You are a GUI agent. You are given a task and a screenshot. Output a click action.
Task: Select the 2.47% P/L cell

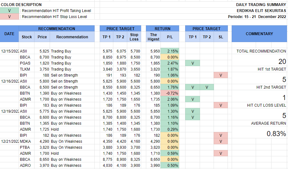(x=170, y=63)
